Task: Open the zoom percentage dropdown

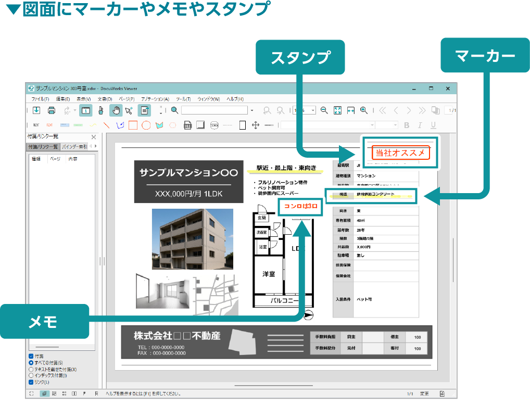Action: (x=313, y=110)
